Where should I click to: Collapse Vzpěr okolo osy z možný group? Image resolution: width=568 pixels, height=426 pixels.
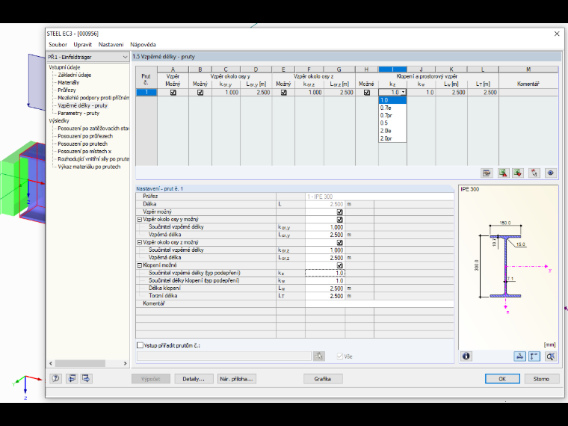coord(140,242)
